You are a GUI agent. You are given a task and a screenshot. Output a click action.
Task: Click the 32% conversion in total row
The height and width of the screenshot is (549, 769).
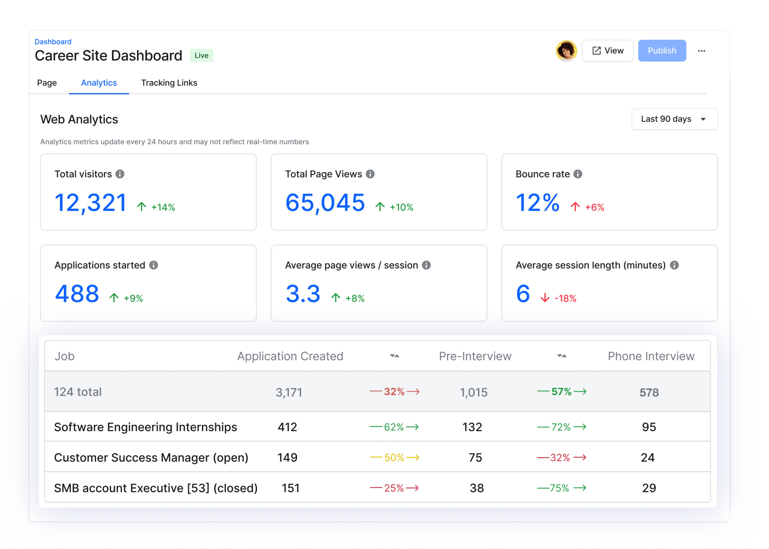tap(395, 392)
